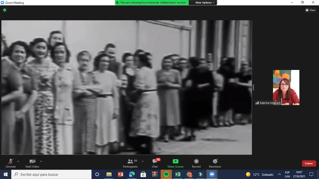Click the Windows search box

52,174
